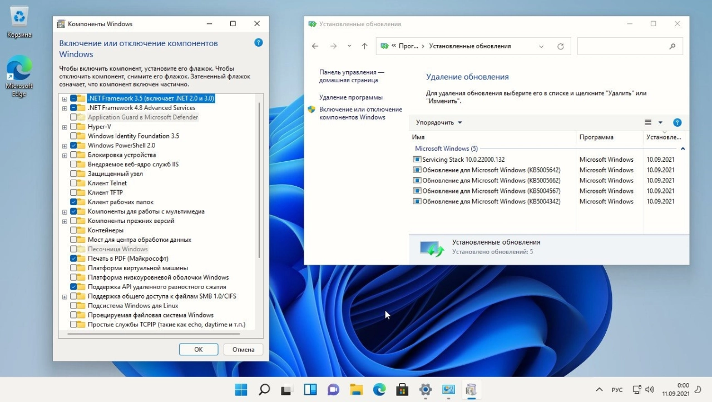
Task: Open Microsoft Store from the taskbar
Action: tap(403, 390)
